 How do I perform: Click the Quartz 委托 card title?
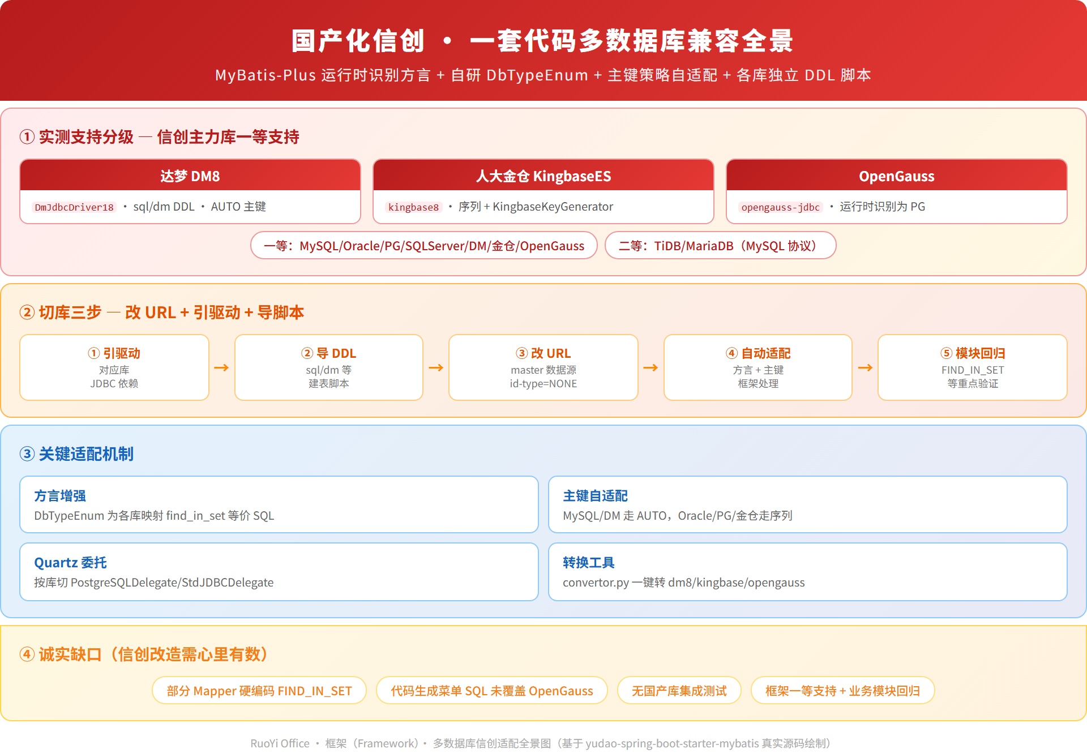(x=71, y=563)
